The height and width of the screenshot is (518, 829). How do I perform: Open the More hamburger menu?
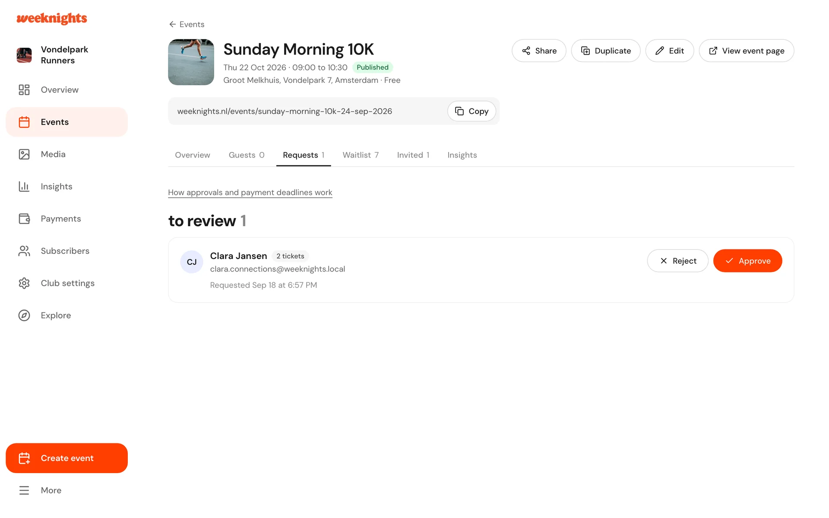click(x=24, y=490)
